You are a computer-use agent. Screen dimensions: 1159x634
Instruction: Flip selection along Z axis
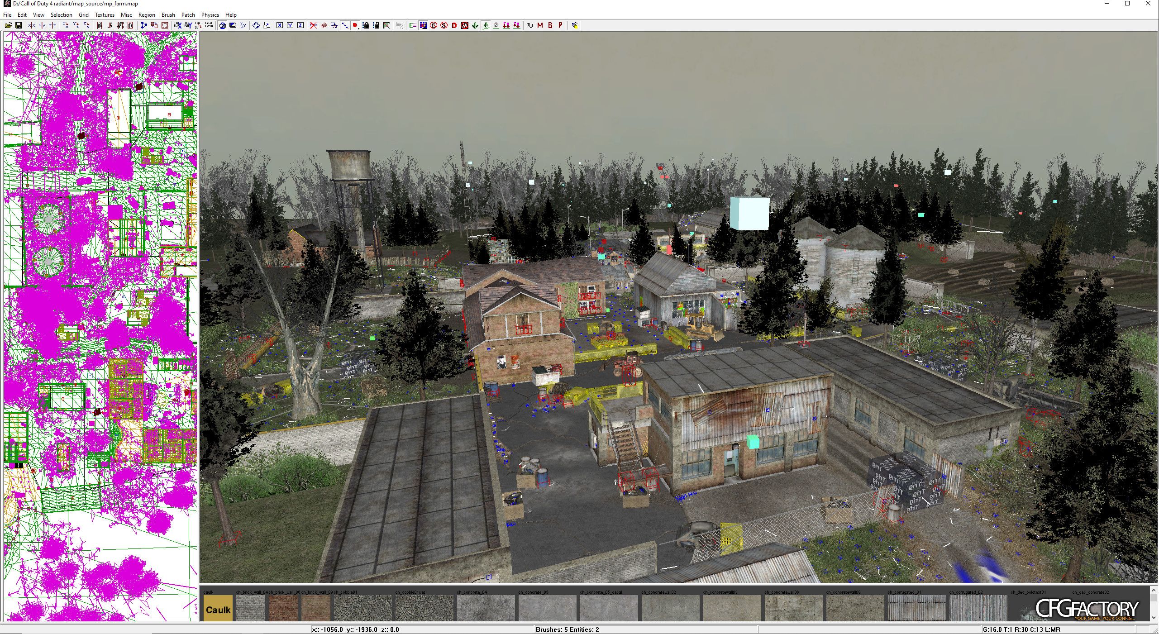(52, 25)
